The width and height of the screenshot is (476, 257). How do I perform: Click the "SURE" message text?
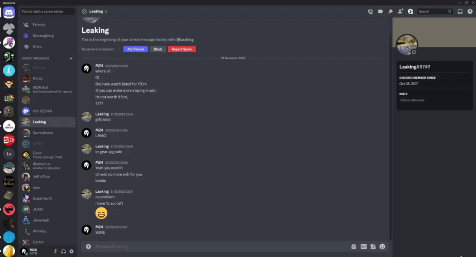[x=100, y=232]
